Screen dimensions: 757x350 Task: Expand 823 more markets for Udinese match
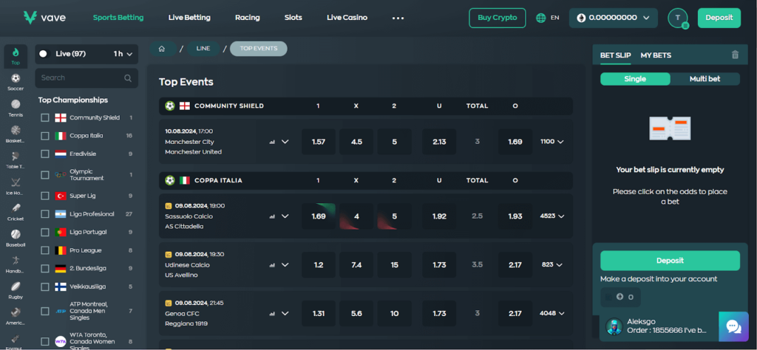tap(551, 264)
